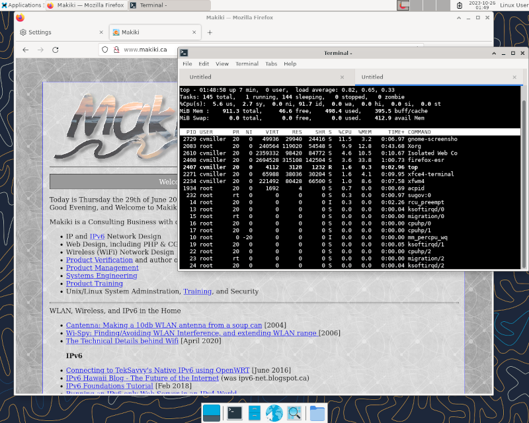Open the Terminal Edit menu

pos(204,63)
